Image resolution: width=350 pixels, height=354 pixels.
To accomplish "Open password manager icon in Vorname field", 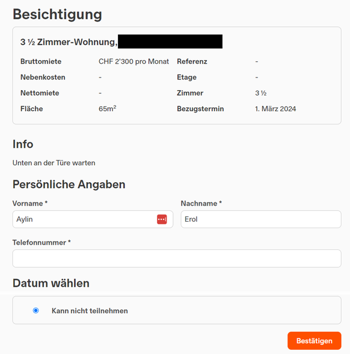I will click(162, 219).
